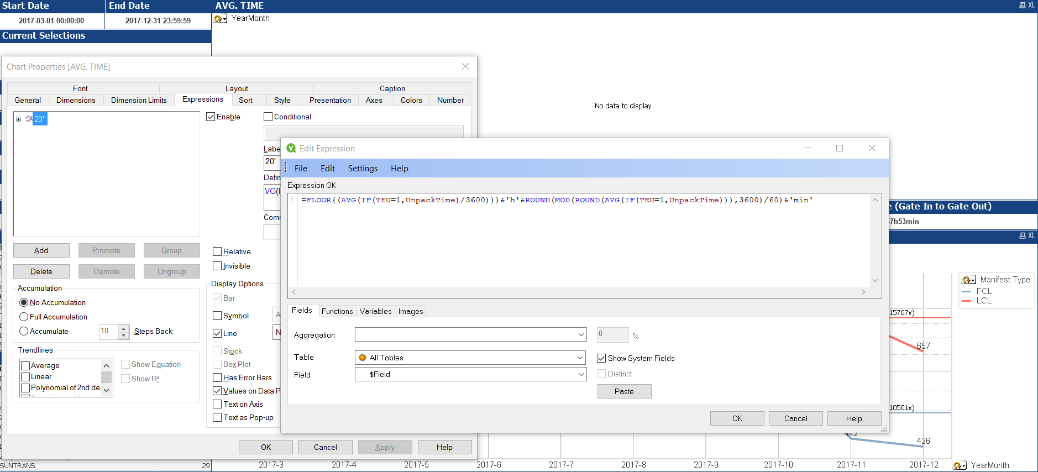
Task: Click XL export icon on lower chart header
Action: point(1031,236)
